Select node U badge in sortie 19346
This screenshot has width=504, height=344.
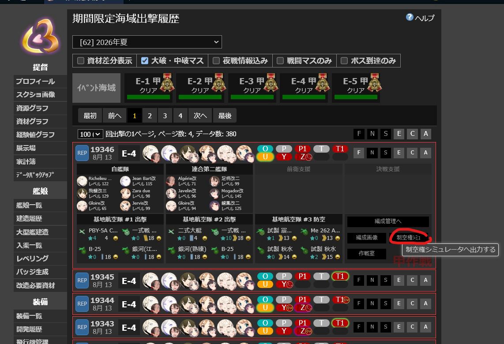265,157
